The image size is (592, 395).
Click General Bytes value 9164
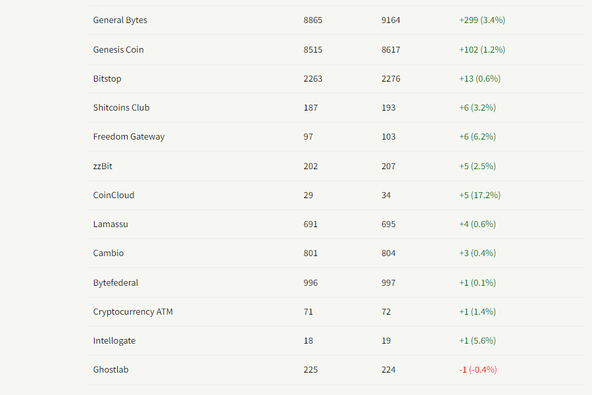click(391, 20)
